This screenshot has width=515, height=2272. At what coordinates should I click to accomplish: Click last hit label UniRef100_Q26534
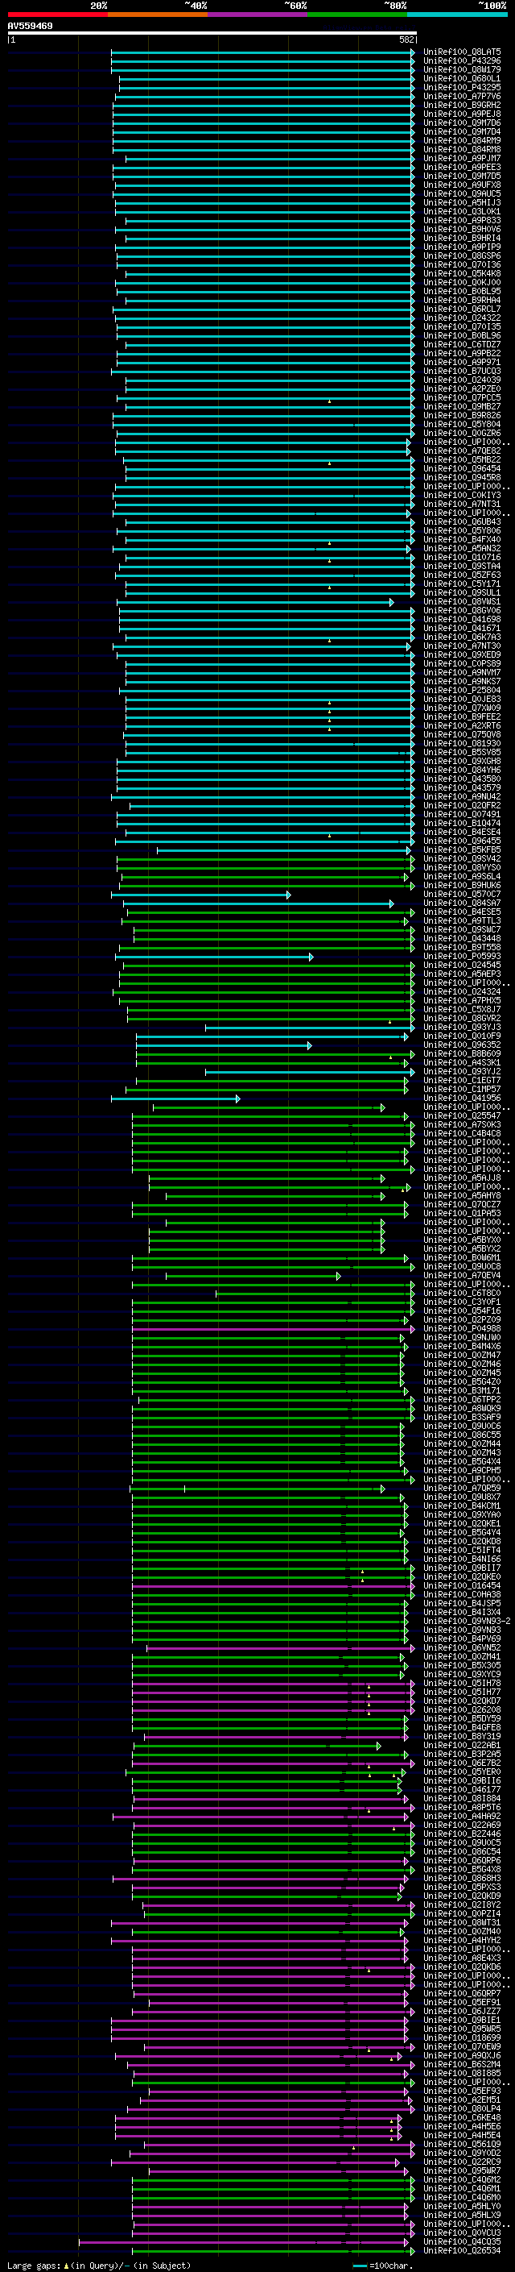click(462, 2250)
